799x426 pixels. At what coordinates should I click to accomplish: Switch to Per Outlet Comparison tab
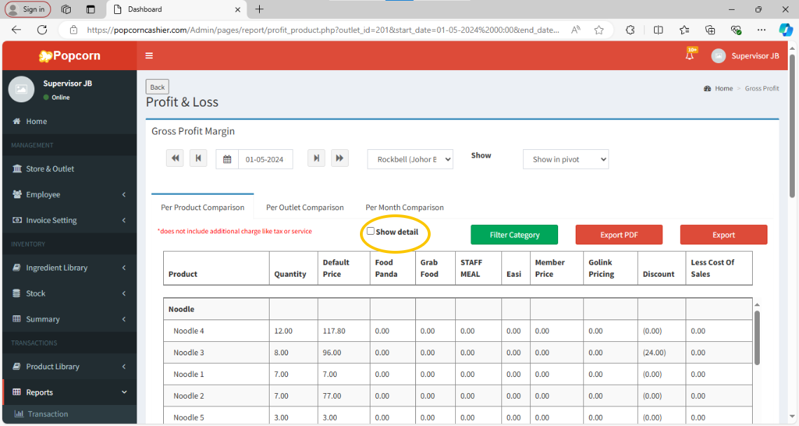click(x=305, y=207)
